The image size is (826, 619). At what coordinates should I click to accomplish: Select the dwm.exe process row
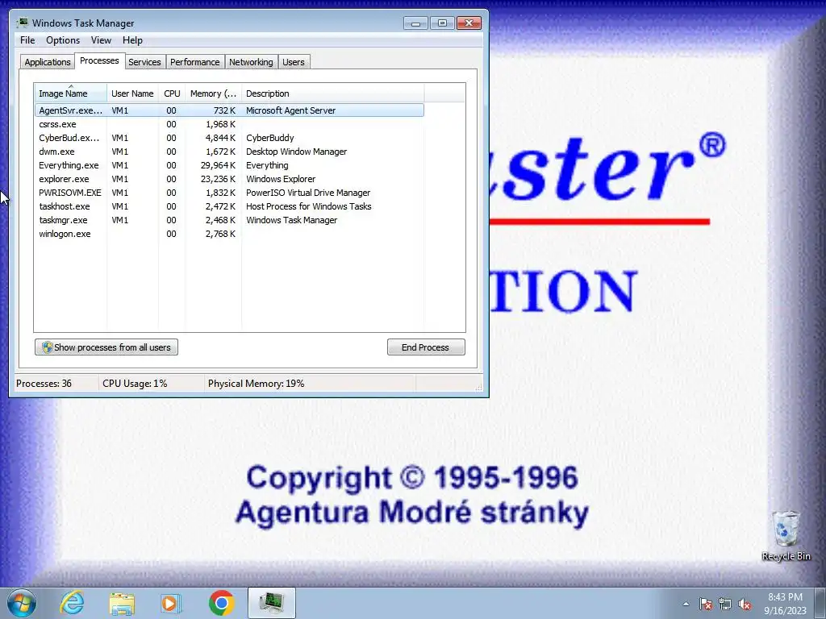[x=229, y=152]
